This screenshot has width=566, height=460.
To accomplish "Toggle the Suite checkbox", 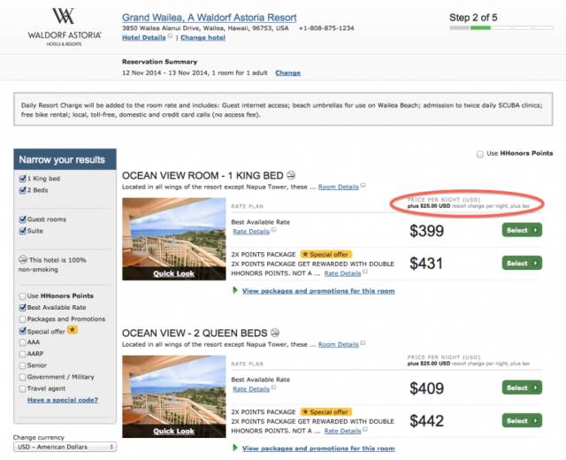I will [x=23, y=231].
